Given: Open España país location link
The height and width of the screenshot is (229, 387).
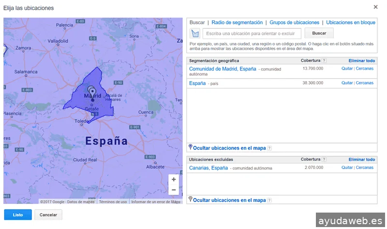Looking at the screenshot, I should tap(197, 83).
